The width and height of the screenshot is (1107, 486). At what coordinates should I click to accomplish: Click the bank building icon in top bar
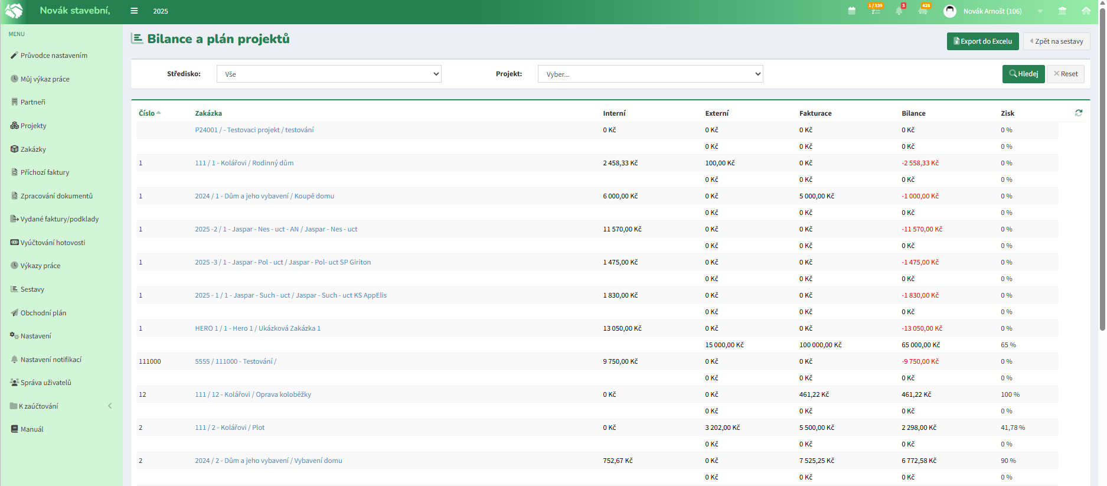1062,11
